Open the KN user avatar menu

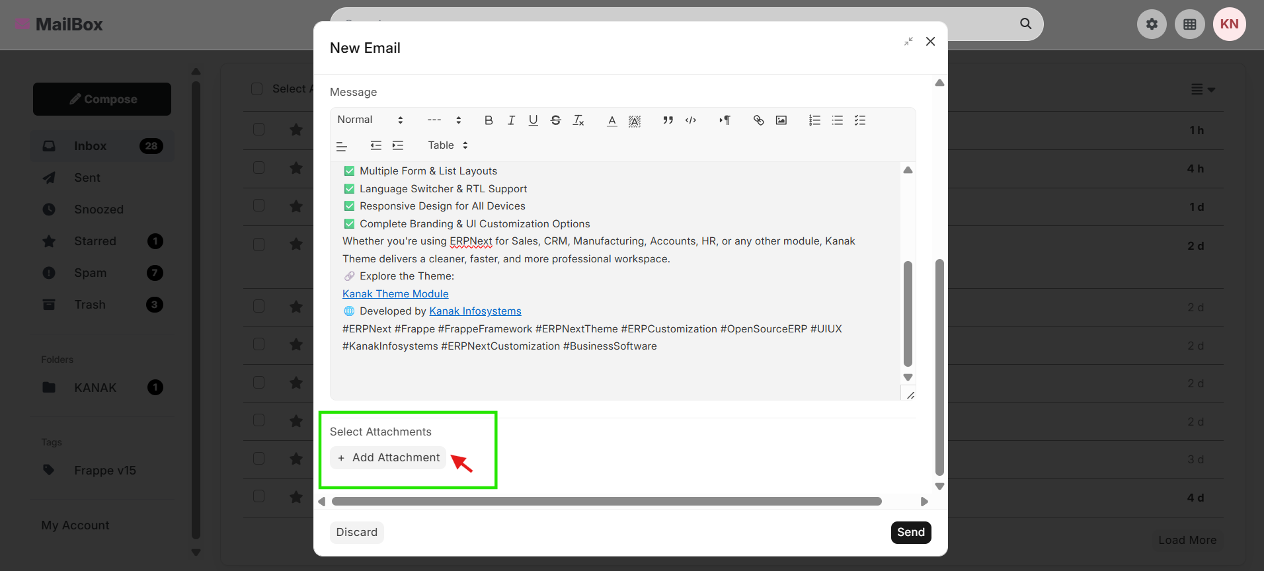1230,24
